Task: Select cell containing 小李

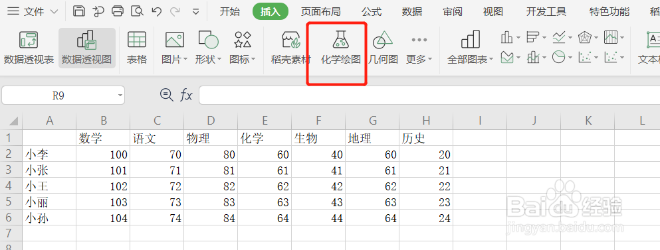Action: click(49, 154)
